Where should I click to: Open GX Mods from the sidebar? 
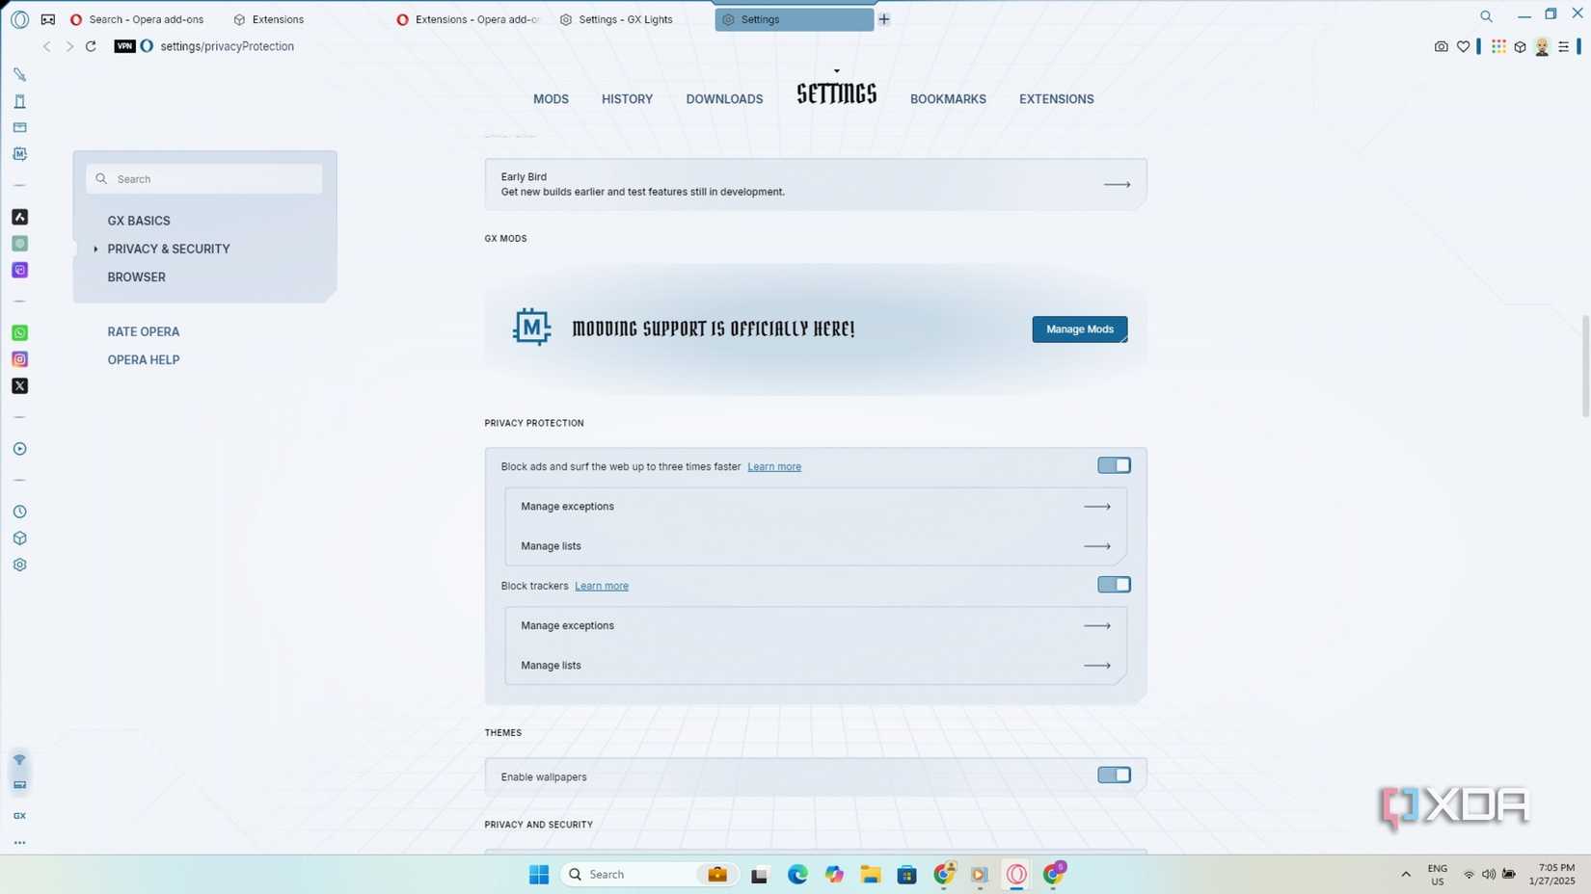point(19,153)
